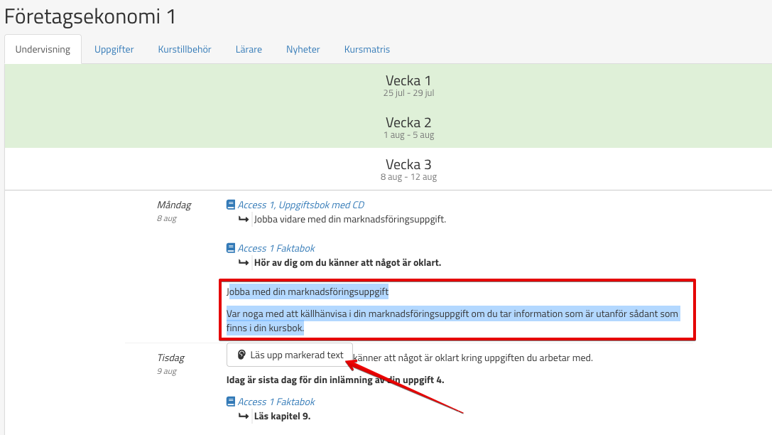Go to the Lärare tab
Viewport: 772px width, 435px height.
click(249, 49)
